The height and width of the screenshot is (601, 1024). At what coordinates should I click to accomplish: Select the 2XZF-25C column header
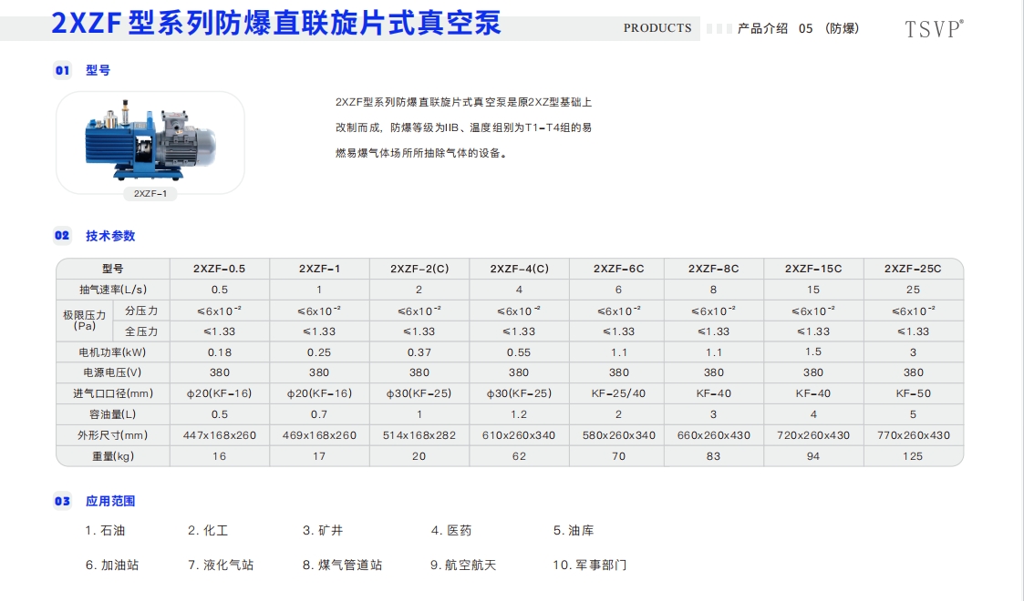pos(913,269)
